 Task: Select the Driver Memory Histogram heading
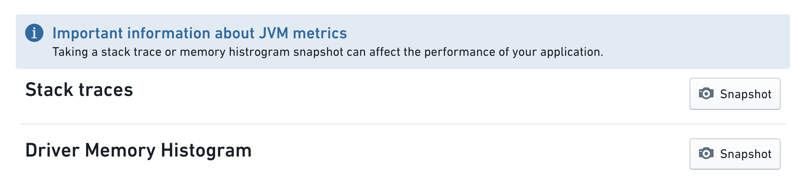click(139, 150)
